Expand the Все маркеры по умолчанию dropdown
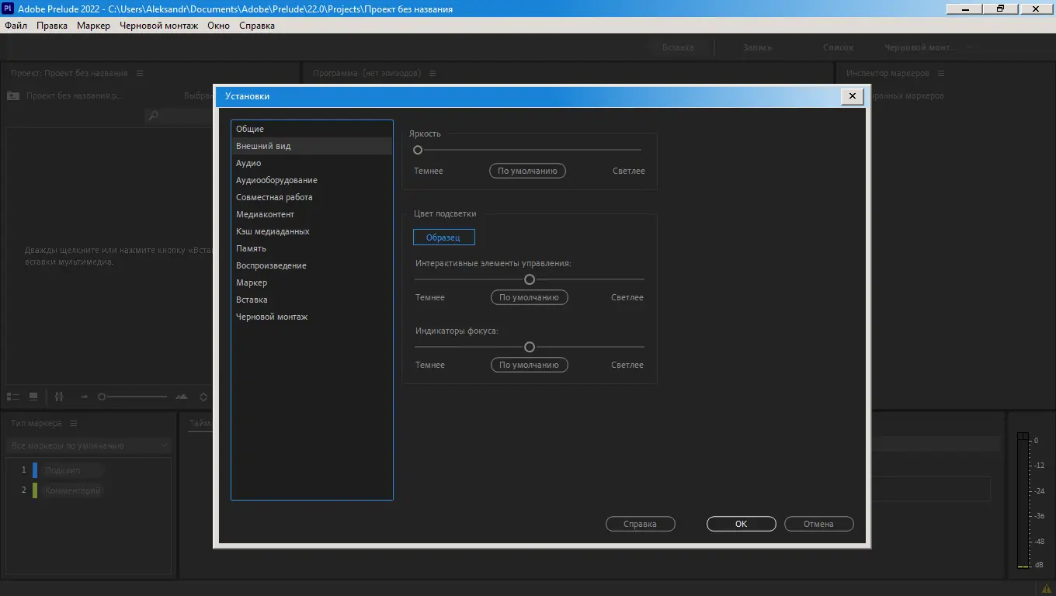Screen dimensions: 1056x596 click(x=88, y=445)
